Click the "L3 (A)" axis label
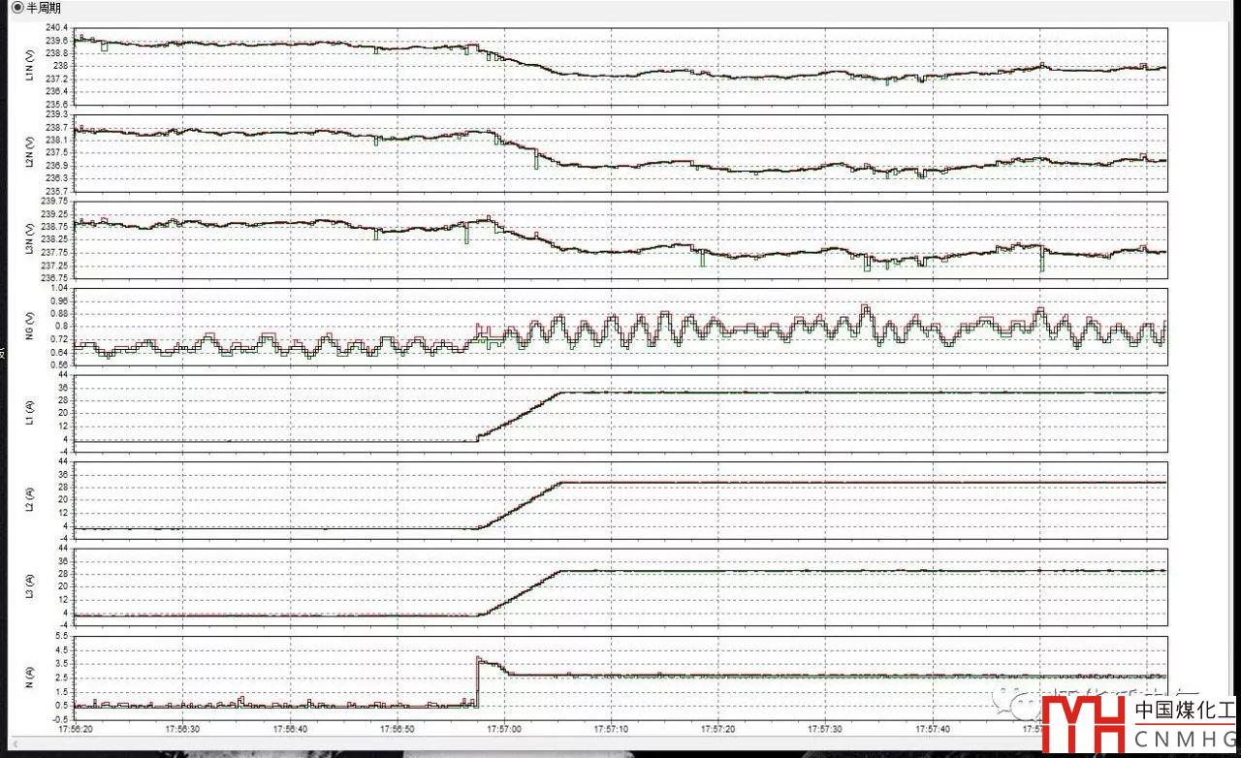Screen dimensions: 1241x758 point(31,586)
